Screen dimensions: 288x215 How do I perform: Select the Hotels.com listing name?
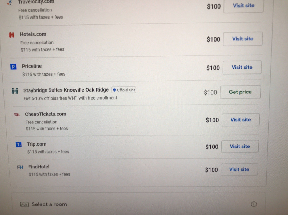33,34
